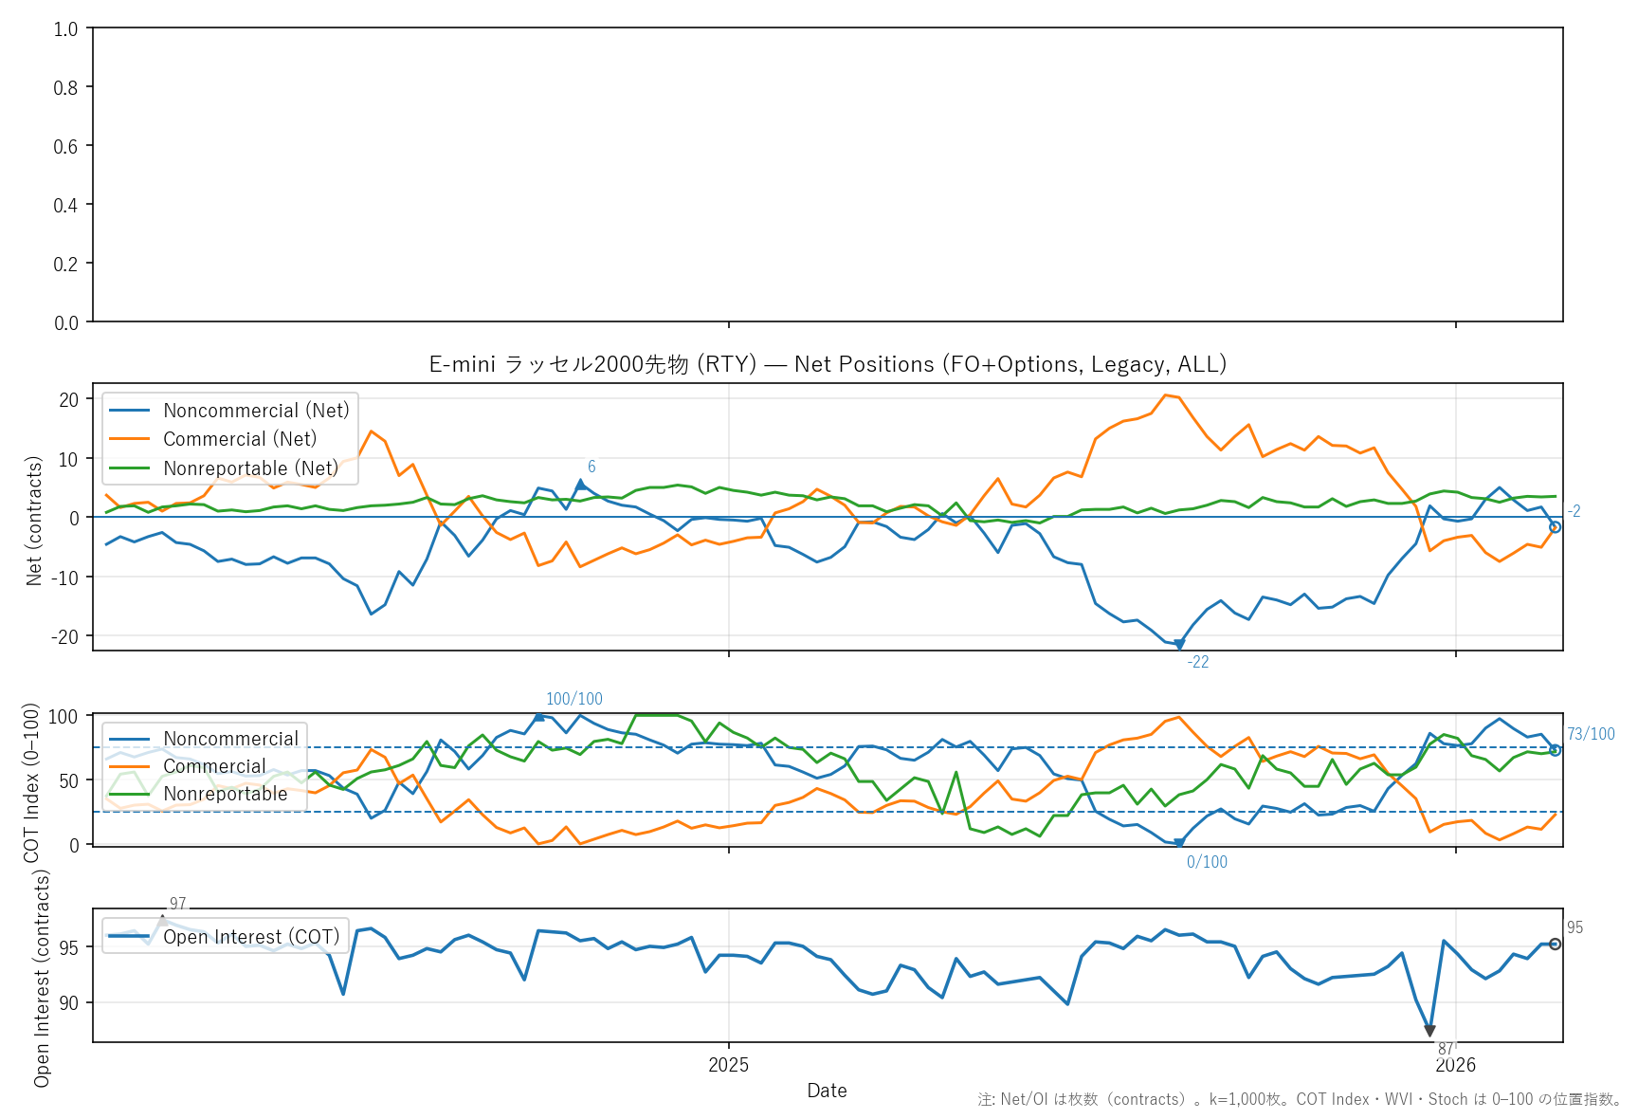This screenshot has height=1119, width=1638.
Task: Click the Nonreportable label in COT Index legend
Action: click(226, 794)
